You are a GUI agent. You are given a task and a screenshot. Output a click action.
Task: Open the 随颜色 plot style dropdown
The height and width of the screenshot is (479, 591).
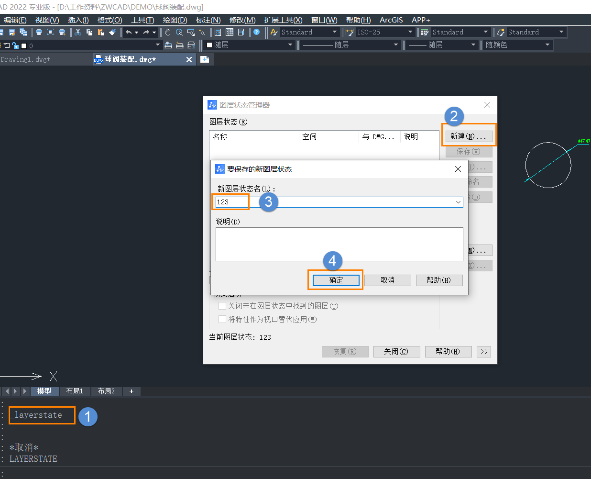(x=547, y=45)
